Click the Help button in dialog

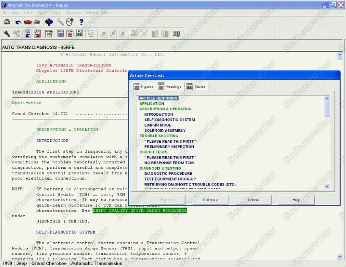click(x=296, y=200)
